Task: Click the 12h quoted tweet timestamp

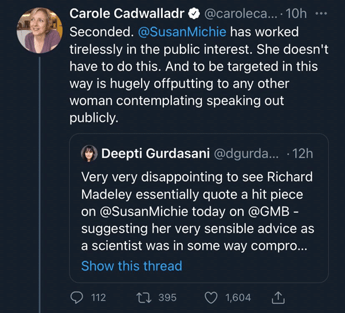Action: [x=302, y=153]
